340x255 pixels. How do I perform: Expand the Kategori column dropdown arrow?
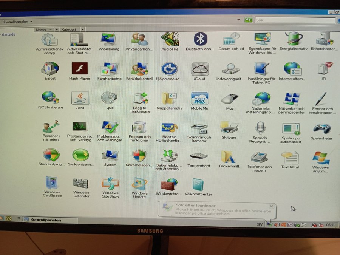[83, 29]
